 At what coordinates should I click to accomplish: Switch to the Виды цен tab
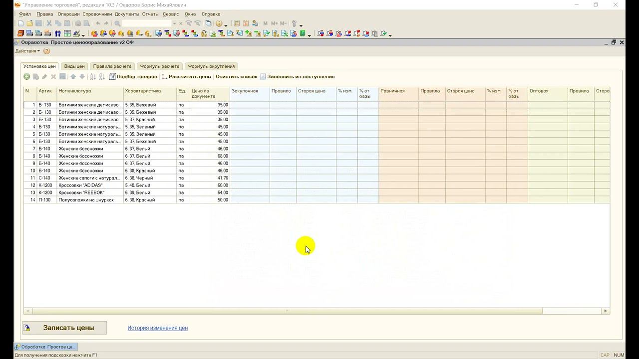(74, 66)
